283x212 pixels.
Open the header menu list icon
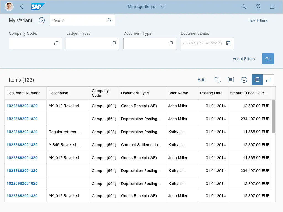tap(272, 7)
